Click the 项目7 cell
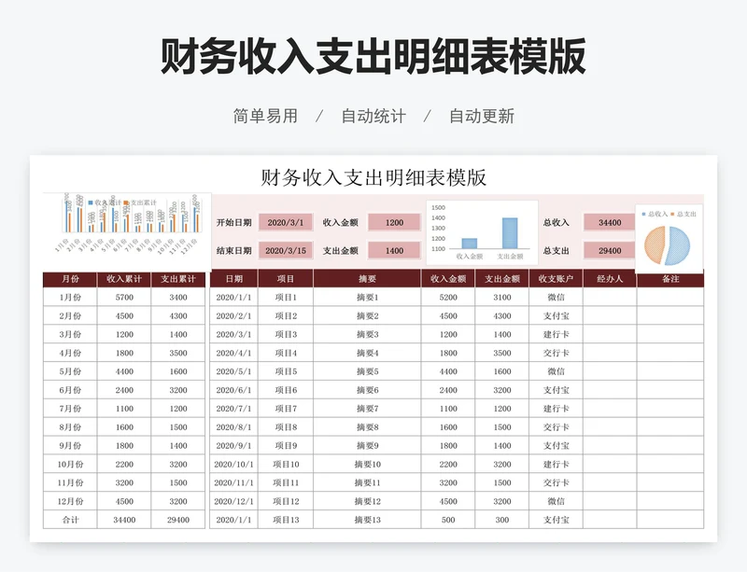 point(286,409)
